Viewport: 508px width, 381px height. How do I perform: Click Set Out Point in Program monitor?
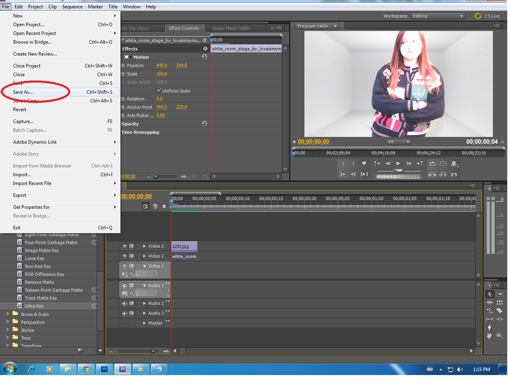pyautogui.click(x=353, y=164)
